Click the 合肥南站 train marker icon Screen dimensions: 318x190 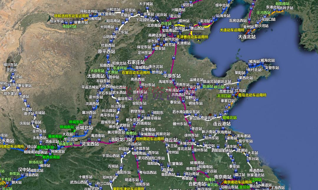(x=206, y=185)
